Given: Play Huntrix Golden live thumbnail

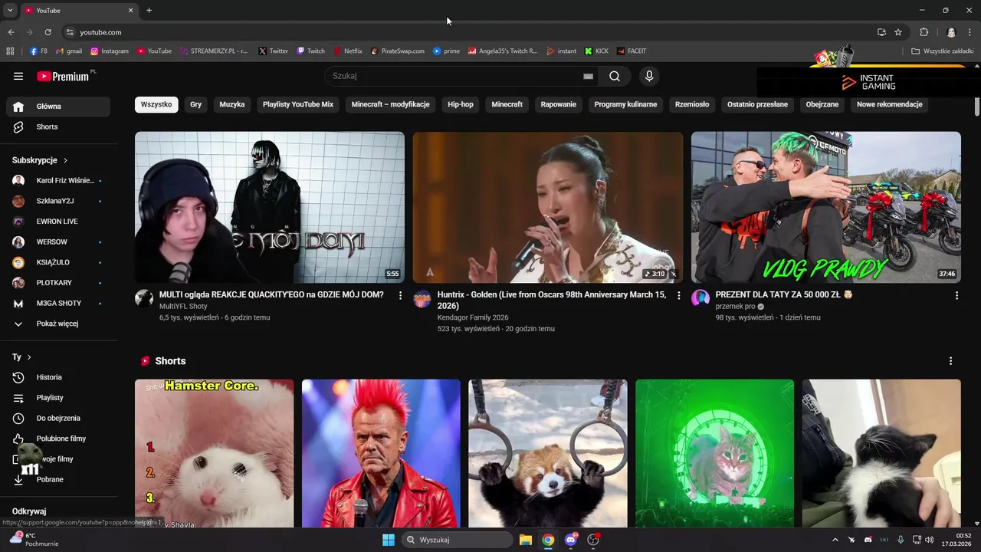Looking at the screenshot, I should (x=547, y=207).
